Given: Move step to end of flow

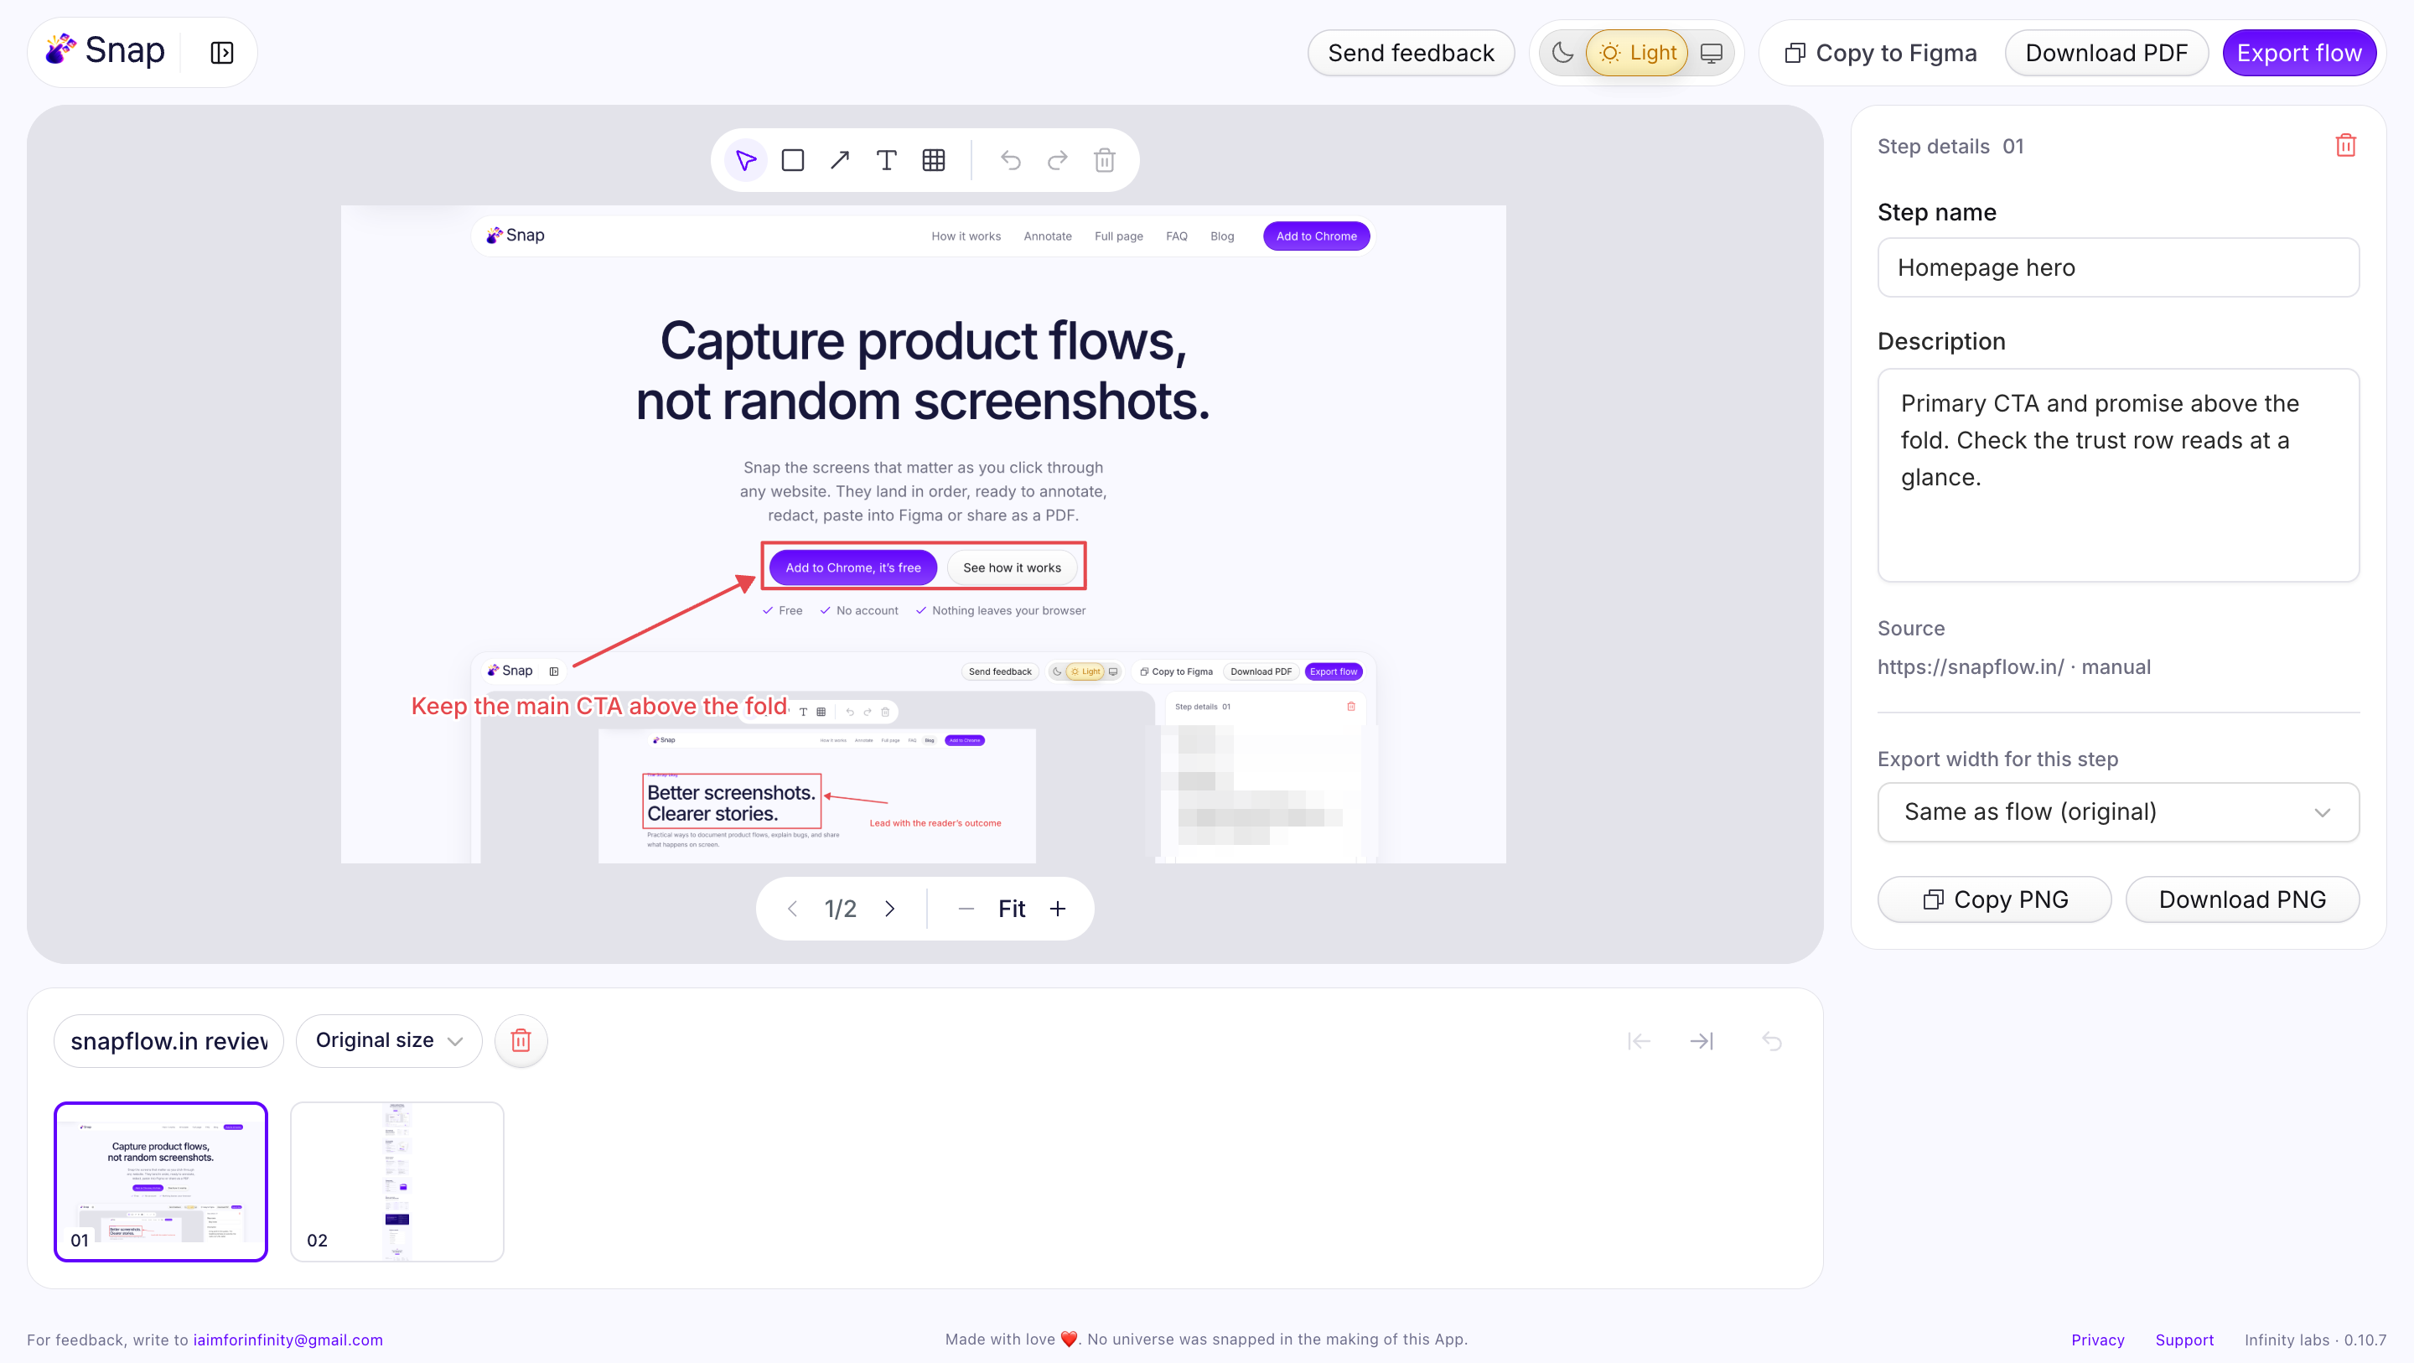Looking at the screenshot, I should pyautogui.click(x=1702, y=1040).
